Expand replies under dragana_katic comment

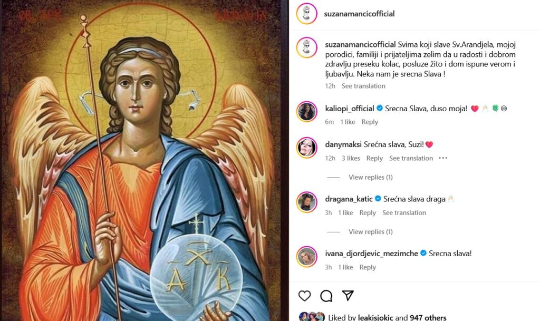(370, 232)
